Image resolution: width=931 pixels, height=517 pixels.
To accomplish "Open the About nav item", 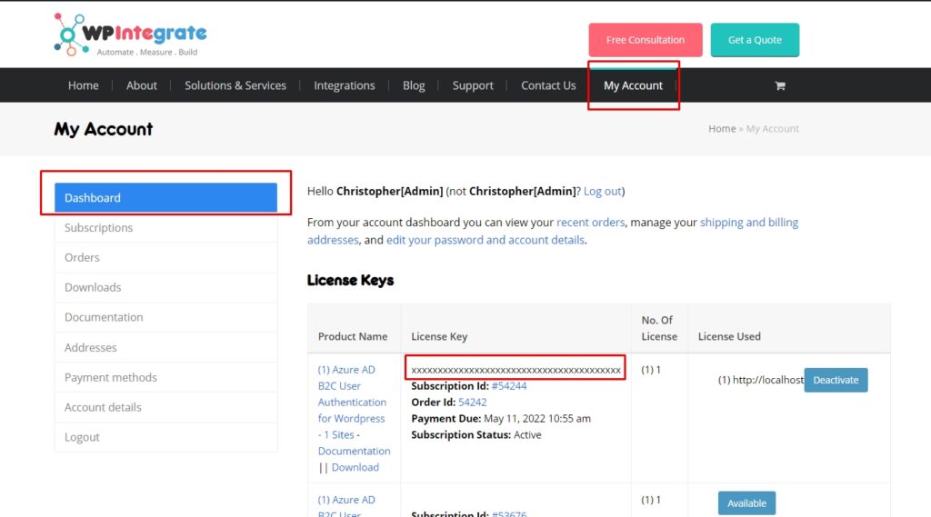I will (141, 85).
